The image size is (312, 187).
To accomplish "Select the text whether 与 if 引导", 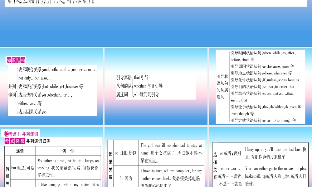I will click(148, 86).
